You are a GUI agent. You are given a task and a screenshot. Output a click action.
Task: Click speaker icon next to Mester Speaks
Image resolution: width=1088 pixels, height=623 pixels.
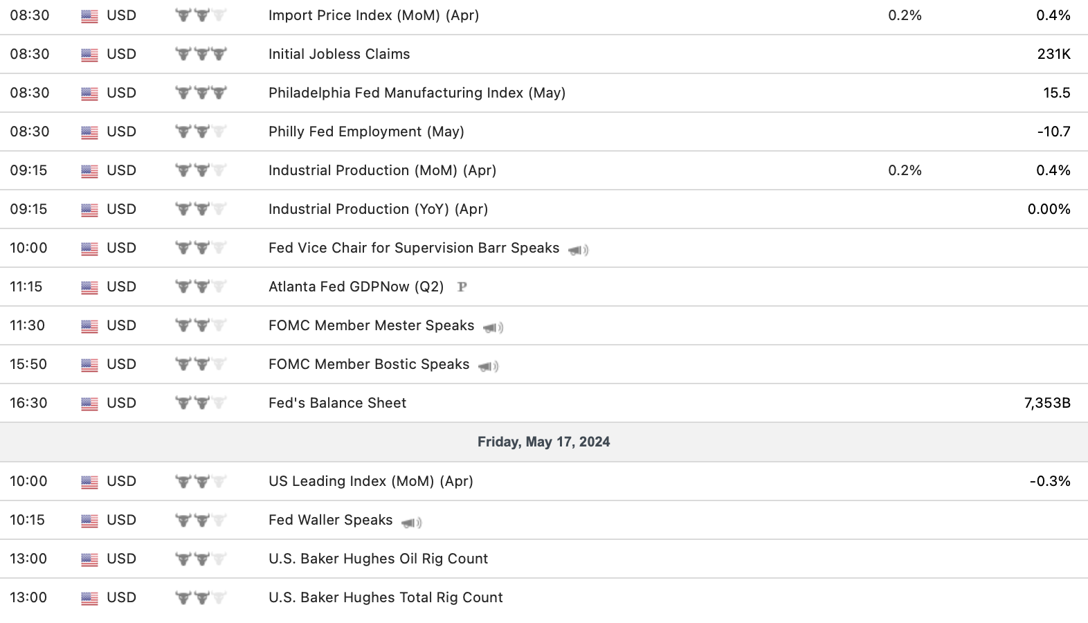pyautogui.click(x=493, y=327)
